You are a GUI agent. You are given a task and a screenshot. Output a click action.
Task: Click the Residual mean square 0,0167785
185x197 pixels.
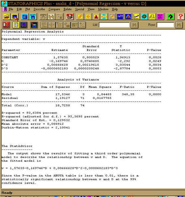pos(102,98)
